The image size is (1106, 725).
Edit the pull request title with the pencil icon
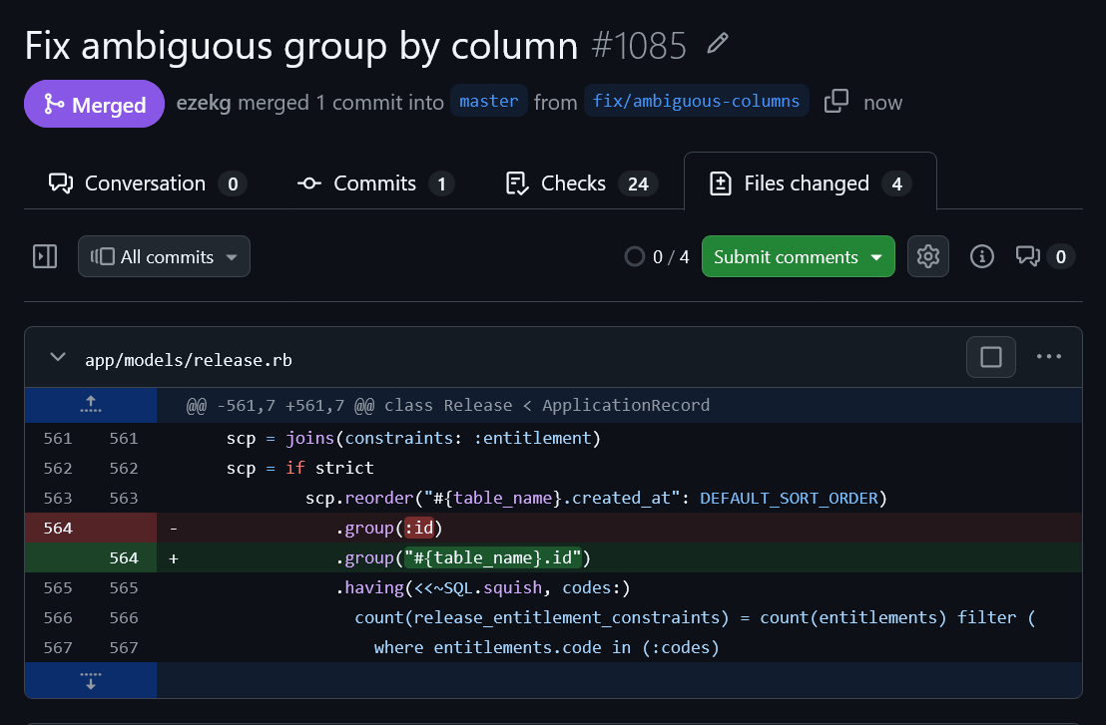point(718,44)
